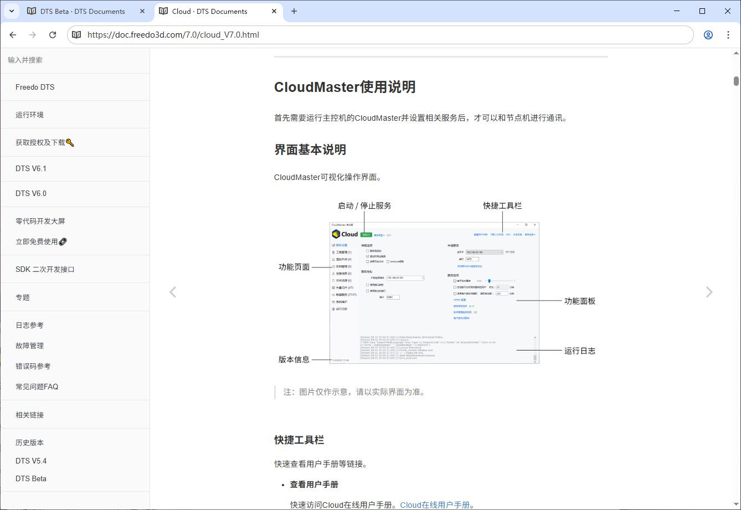Click the new tab plus button
Viewport: 741px width, 510px height.
coord(294,11)
